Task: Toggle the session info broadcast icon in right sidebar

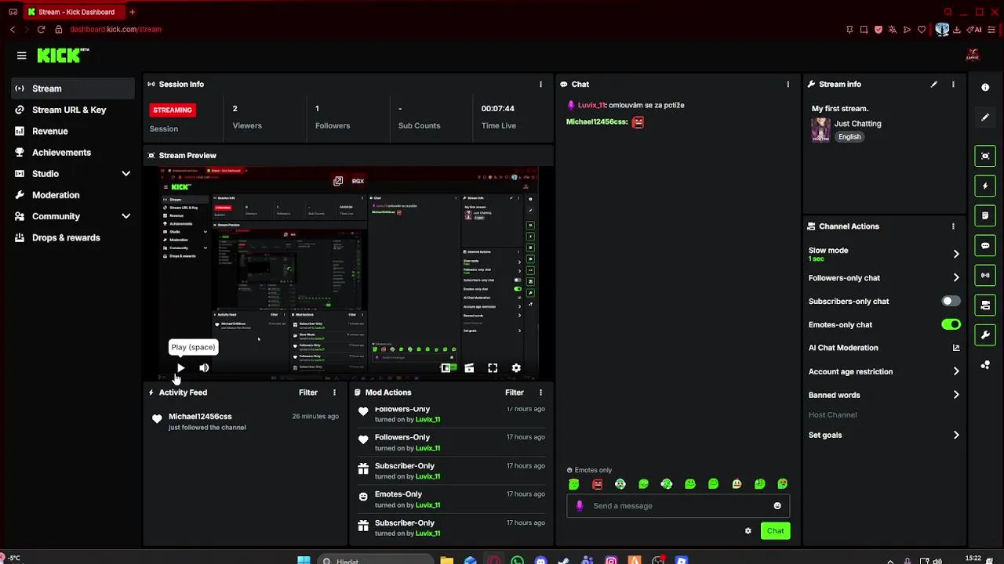Action: [985, 275]
